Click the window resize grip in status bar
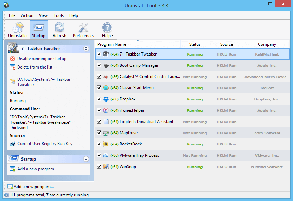 coord(288,196)
